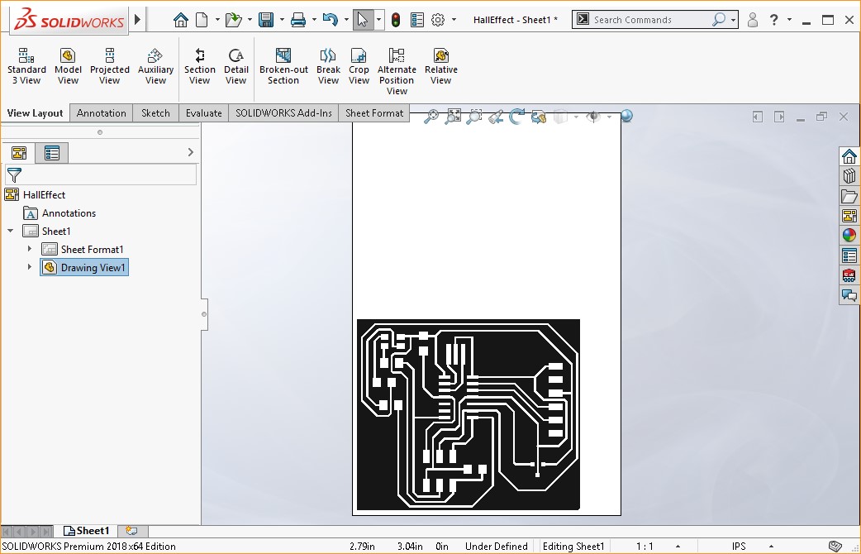Save the drawing with the floppy icon

click(x=266, y=20)
